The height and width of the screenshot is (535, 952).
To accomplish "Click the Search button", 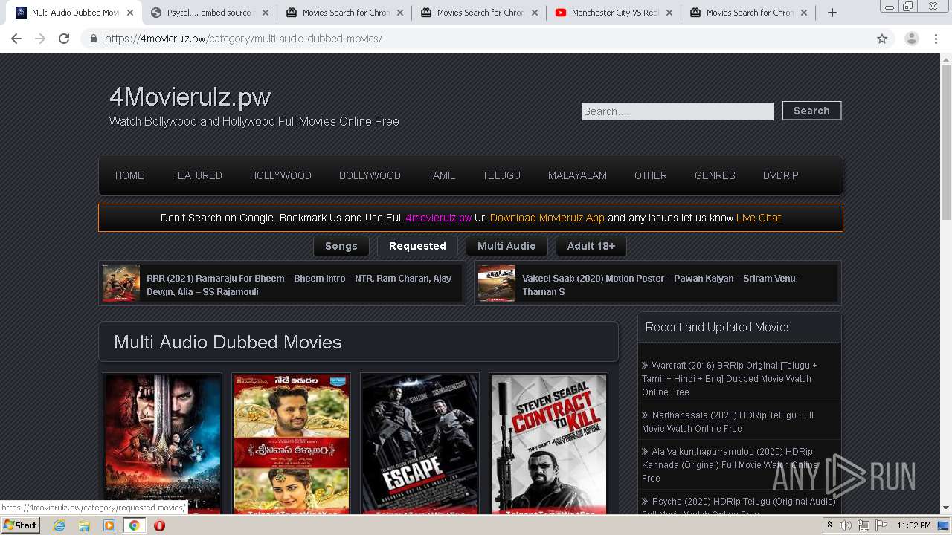I will 811,111.
